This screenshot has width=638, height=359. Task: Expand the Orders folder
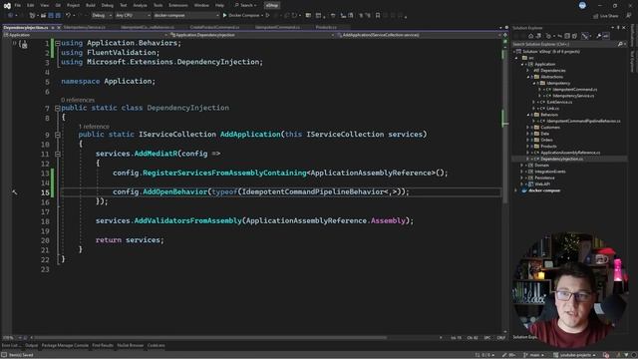coord(527,140)
